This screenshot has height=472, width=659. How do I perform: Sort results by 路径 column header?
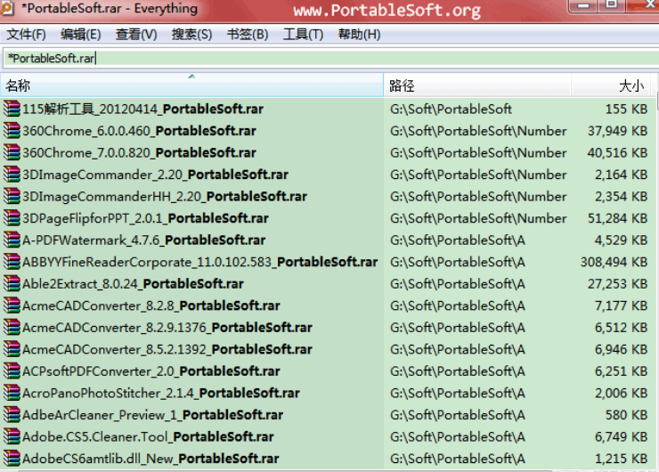tap(477, 85)
